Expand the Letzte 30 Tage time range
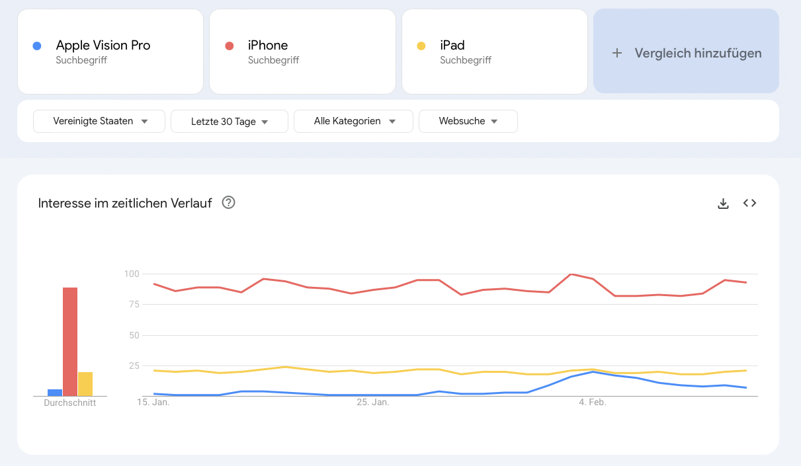 coord(229,122)
